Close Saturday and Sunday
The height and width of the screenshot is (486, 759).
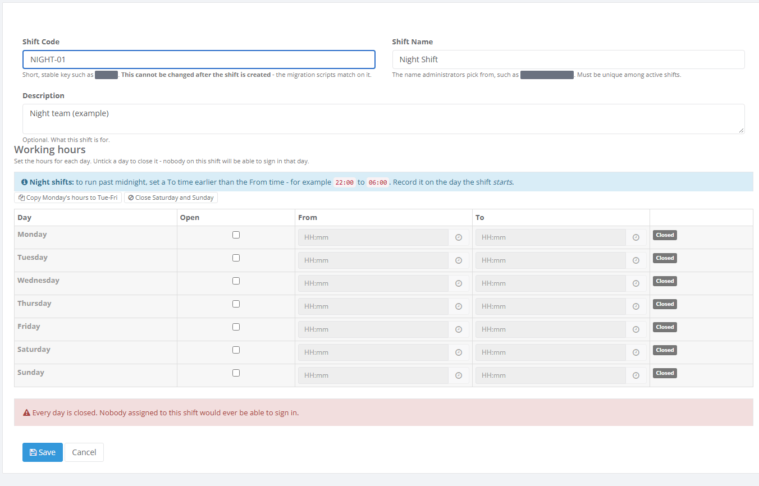(171, 198)
